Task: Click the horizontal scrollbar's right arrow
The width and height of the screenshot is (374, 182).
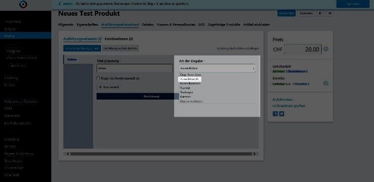Action: [x=254, y=154]
